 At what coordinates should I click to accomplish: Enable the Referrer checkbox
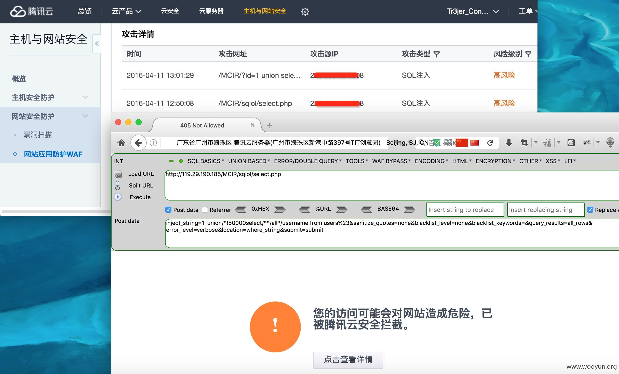click(205, 210)
